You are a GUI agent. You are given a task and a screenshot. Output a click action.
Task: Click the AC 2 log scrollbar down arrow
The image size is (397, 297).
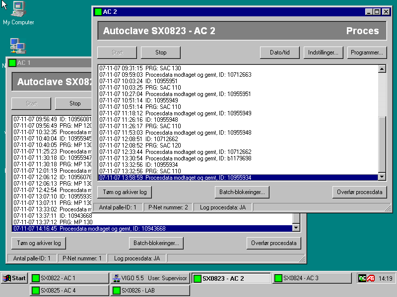[x=382, y=177]
